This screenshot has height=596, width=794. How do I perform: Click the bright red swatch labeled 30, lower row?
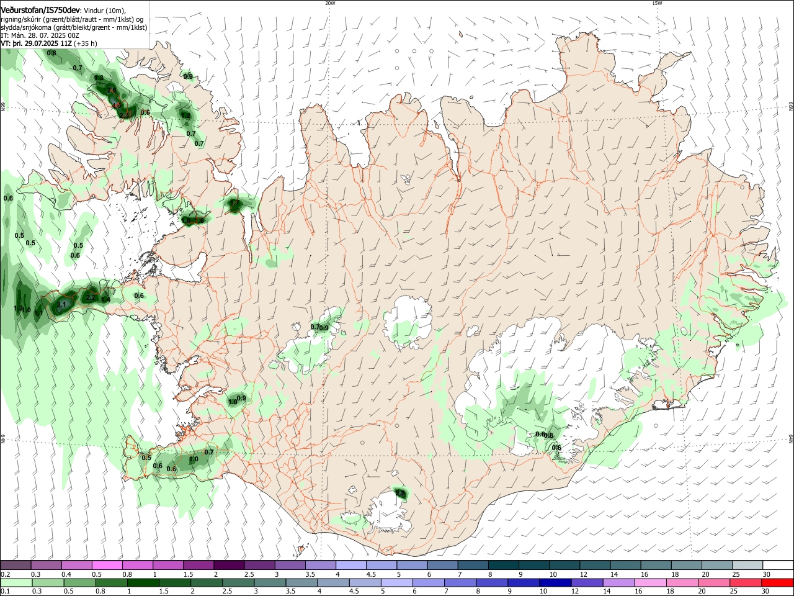click(x=777, y=582)
